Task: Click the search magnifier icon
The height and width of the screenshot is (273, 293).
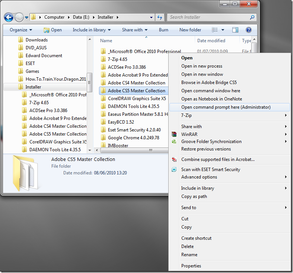Action: [252, 17]
